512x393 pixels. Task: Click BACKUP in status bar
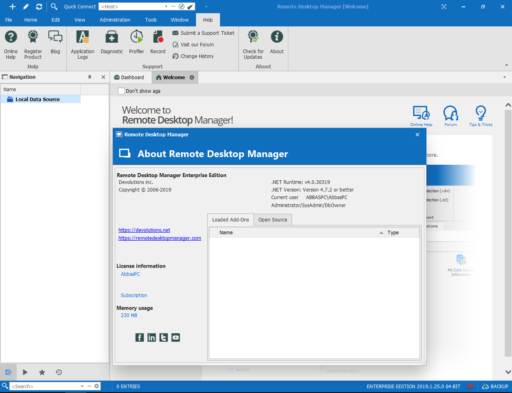[495, 387]
